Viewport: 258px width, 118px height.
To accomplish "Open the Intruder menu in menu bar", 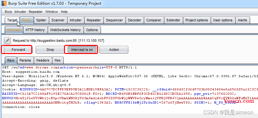I will [20, 12].
